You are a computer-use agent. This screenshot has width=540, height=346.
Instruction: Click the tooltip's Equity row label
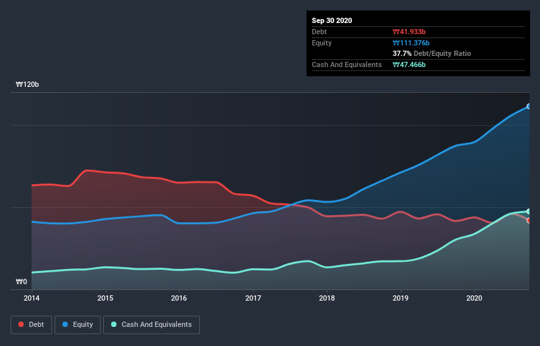(322, 43)
